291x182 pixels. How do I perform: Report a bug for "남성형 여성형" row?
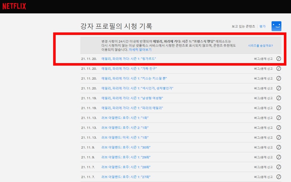263,98
